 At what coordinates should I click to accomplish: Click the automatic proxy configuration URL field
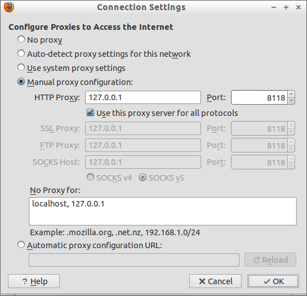(x=134, y=260)
